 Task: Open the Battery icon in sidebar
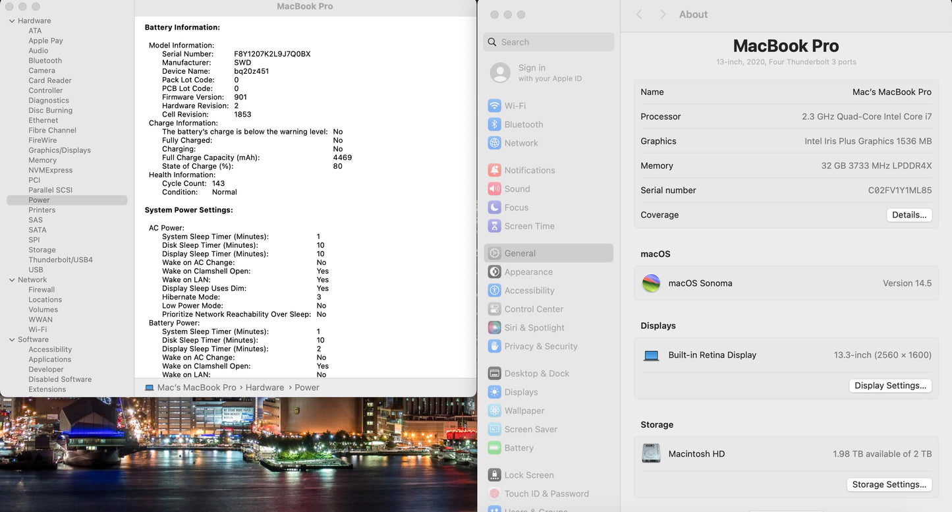[x=494, y=448]
